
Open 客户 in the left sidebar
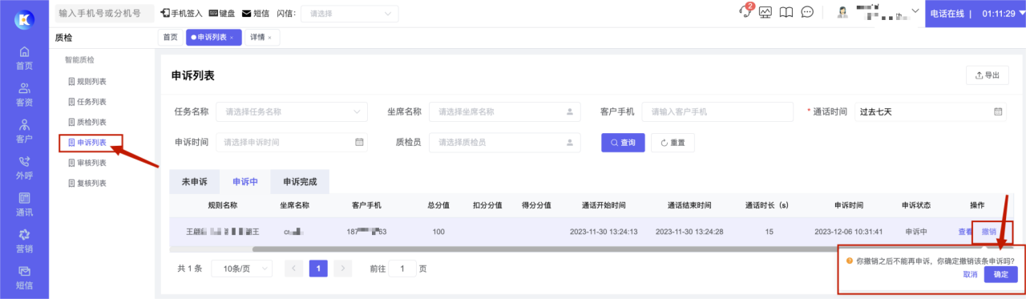coord(24,131)
